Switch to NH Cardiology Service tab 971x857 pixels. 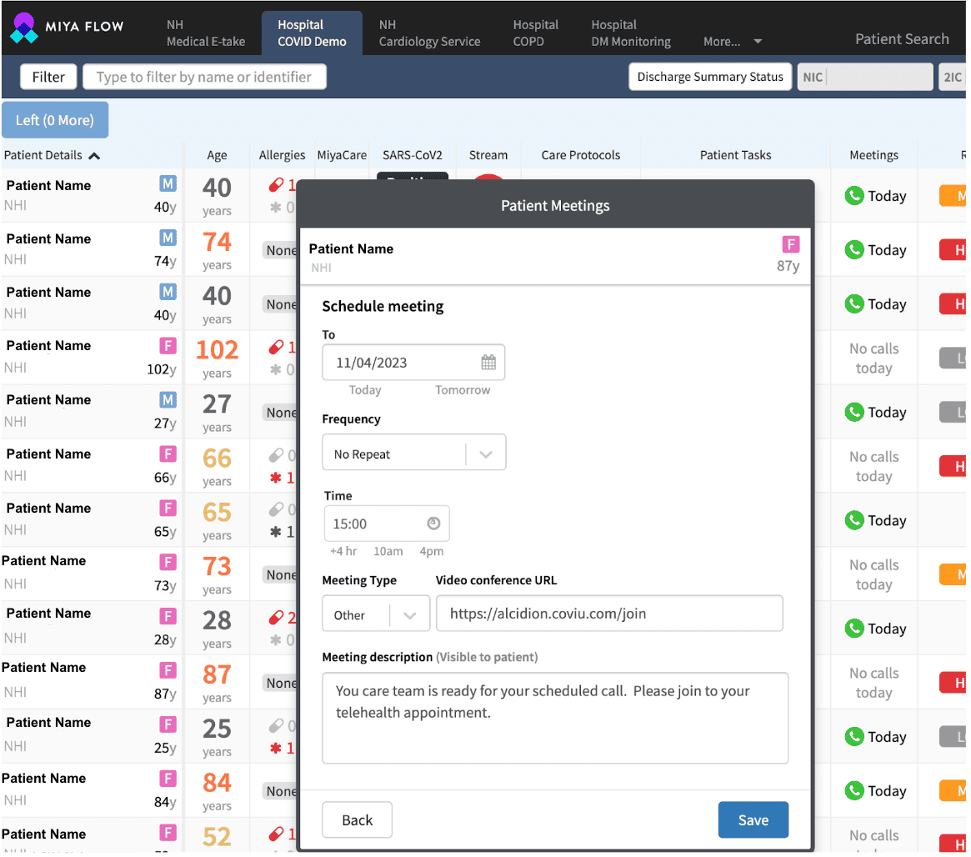click(x=429, y=33)
